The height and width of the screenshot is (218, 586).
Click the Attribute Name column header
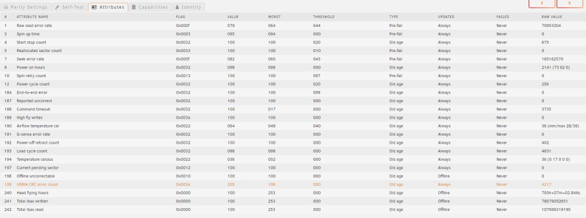pyautogui.click(x=32, y=17)
